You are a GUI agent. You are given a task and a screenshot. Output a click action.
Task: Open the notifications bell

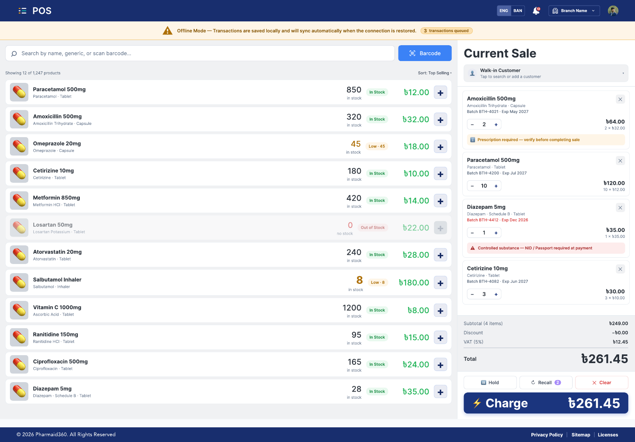point(536,11)
